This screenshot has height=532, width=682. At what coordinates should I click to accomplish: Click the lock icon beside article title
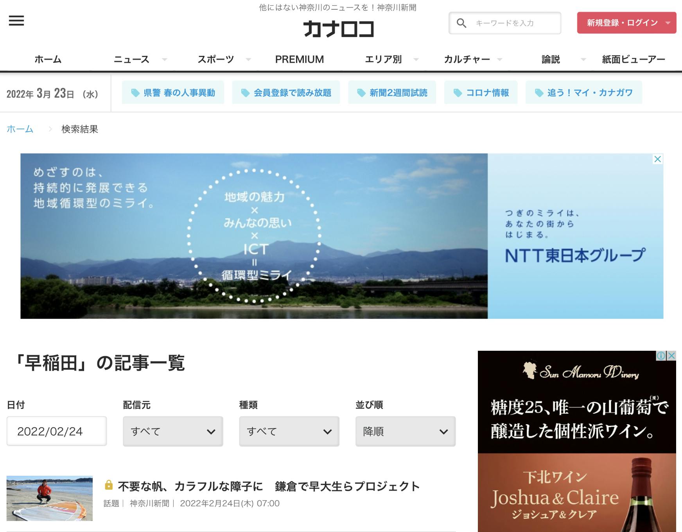(109, 485)
